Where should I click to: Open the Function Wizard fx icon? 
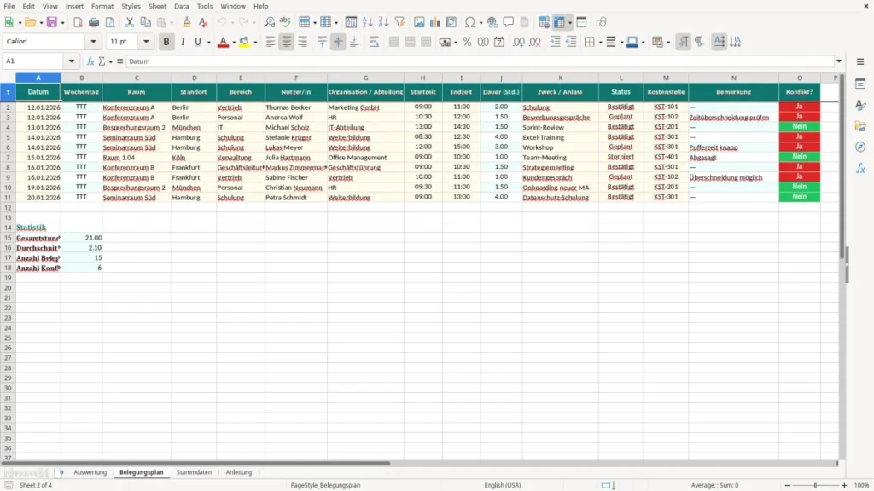coord(90,61)
